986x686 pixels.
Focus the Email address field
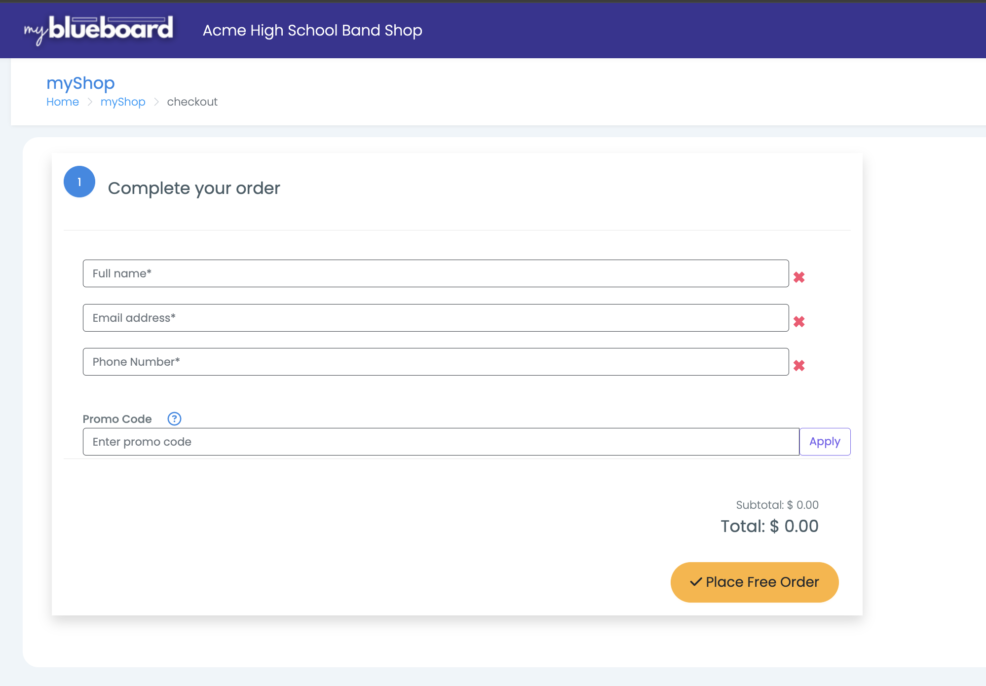[x=436, y=318]
